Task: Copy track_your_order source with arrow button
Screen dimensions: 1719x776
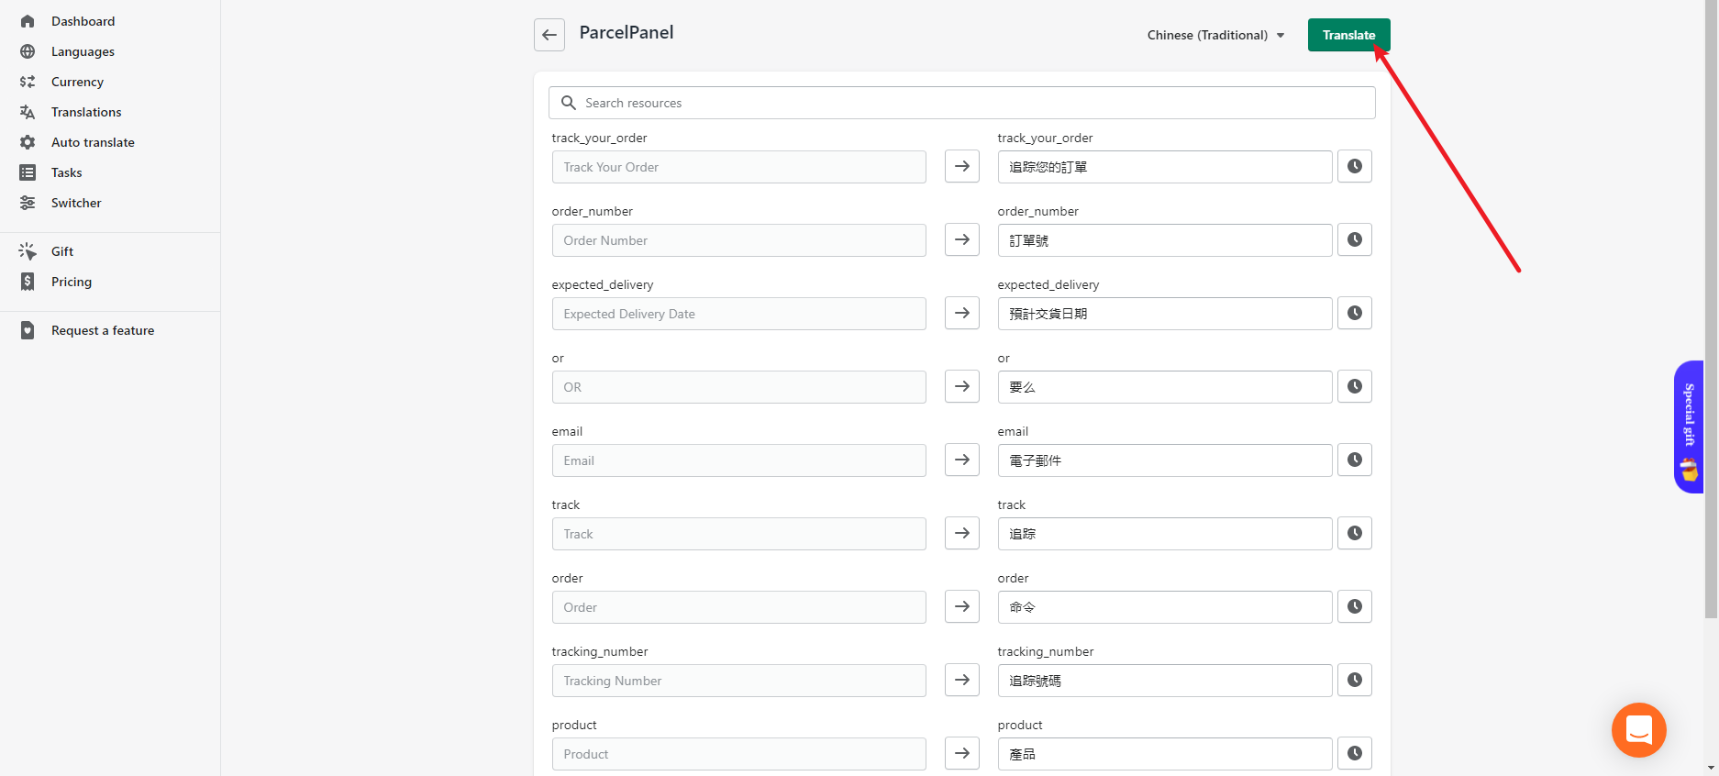Action: coord(962,166)
